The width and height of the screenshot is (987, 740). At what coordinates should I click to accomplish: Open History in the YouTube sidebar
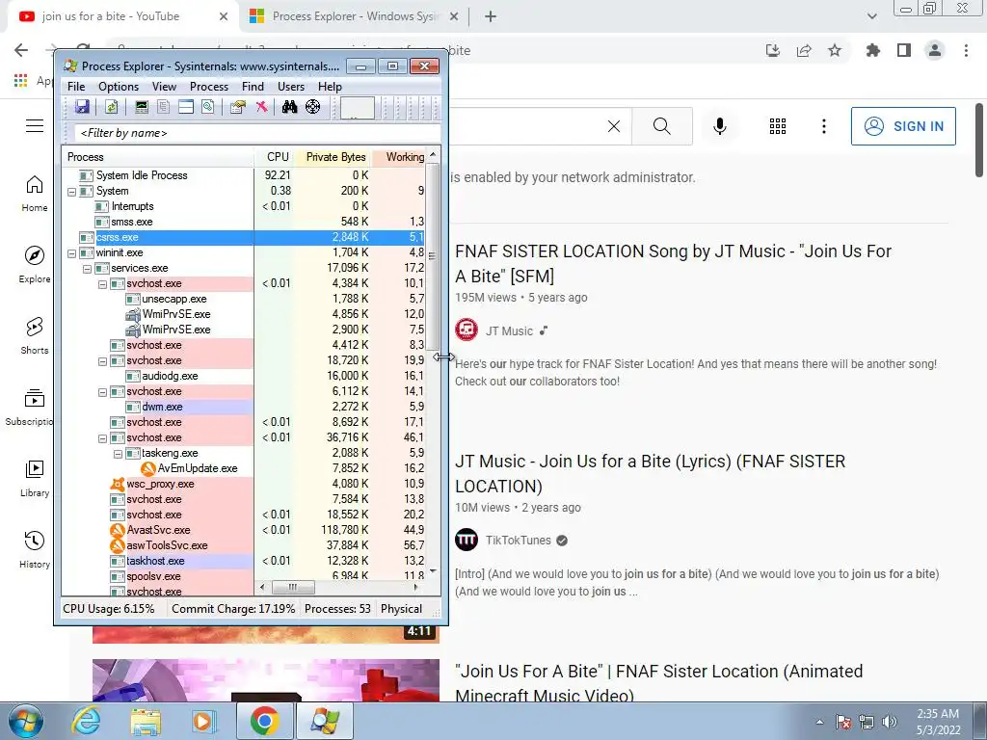click(35, 549)
